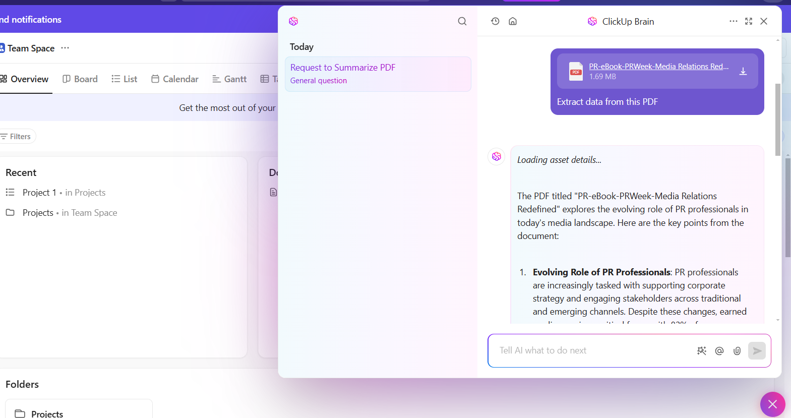Screen dimensions: 791x418
Task: Click the Team Space title
Action: click(x=31, y=48)
